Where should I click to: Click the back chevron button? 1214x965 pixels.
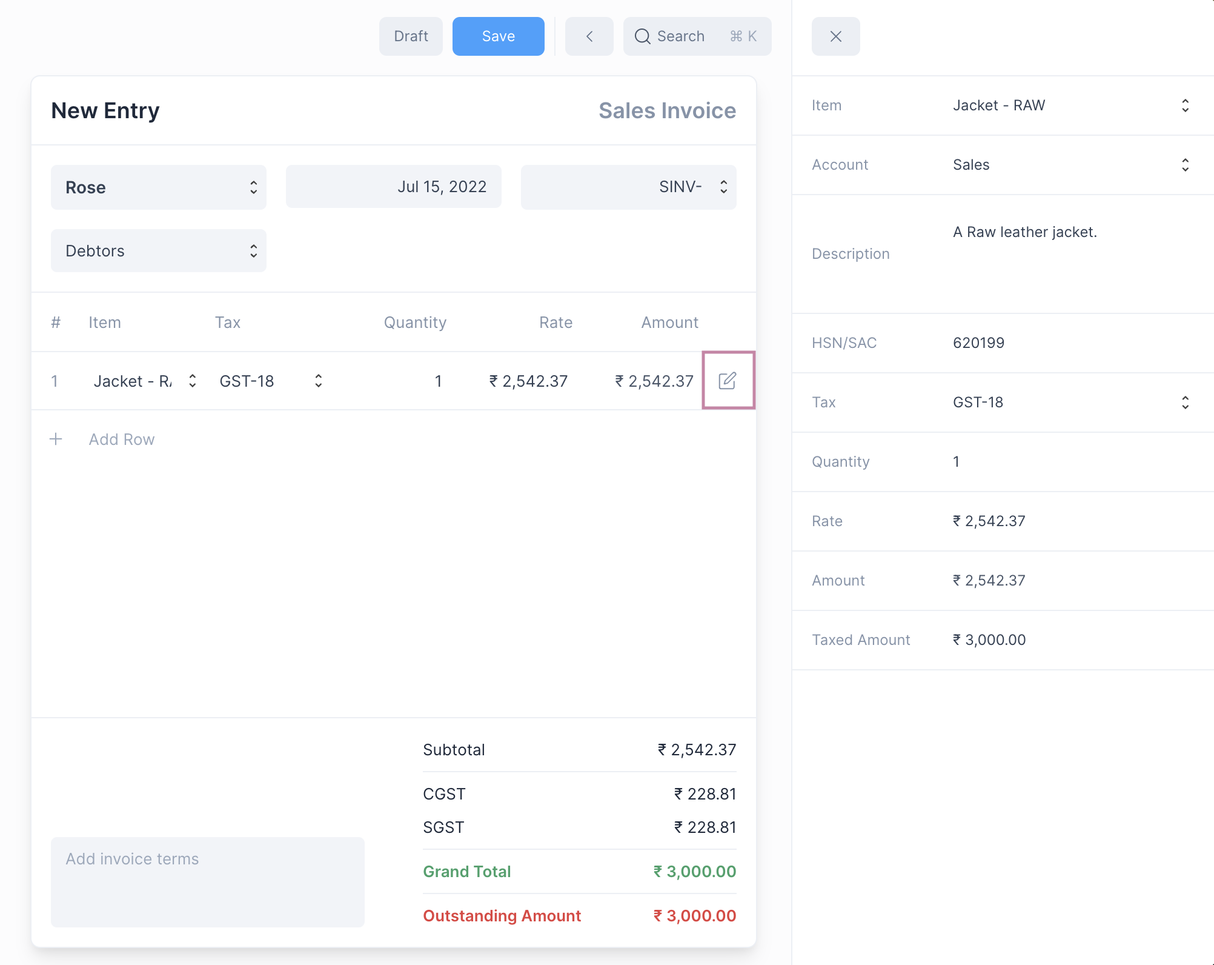pos(589,36)
